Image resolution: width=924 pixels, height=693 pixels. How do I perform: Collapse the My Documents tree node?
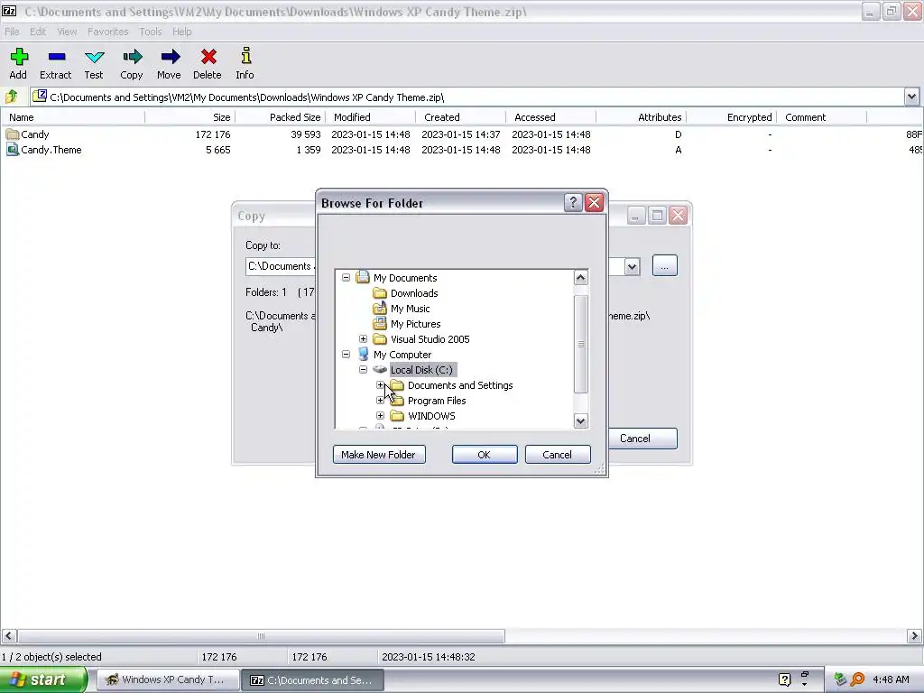click(x=346, y=277)
